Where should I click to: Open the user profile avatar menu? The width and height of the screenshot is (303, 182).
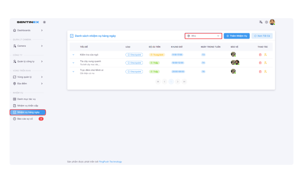click(272, 22)
